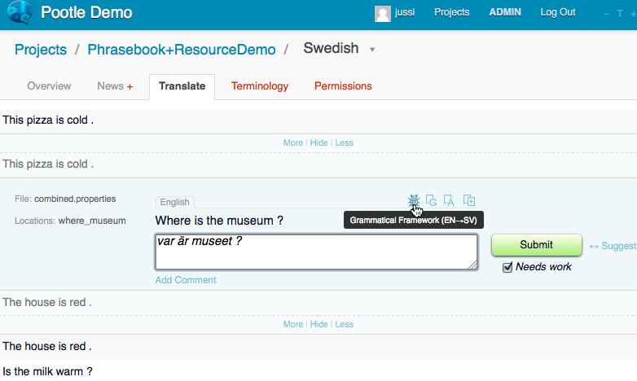Click the Add Comment link

[186, 280]
